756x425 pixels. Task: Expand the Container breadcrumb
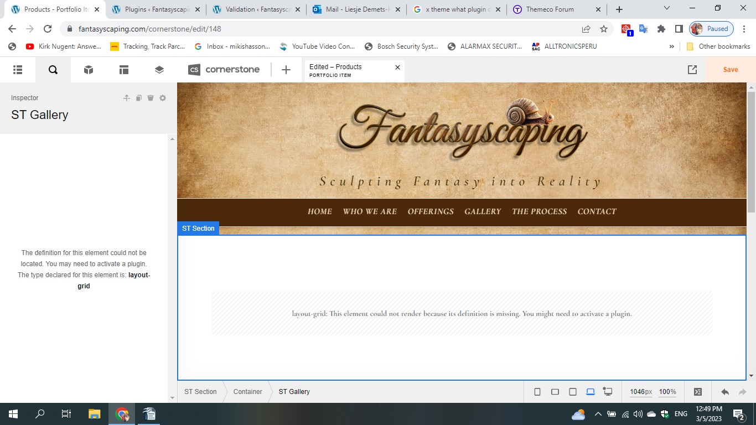pos(247,392)
